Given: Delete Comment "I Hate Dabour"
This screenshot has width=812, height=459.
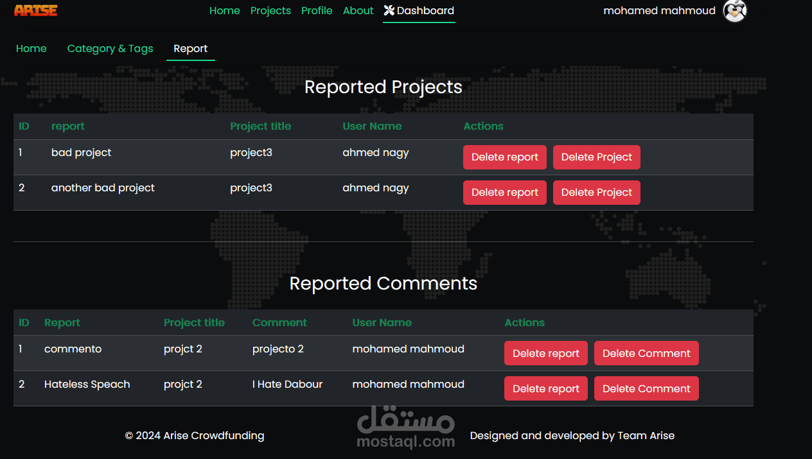Looking at the screenshot, I should click(646, 388).
